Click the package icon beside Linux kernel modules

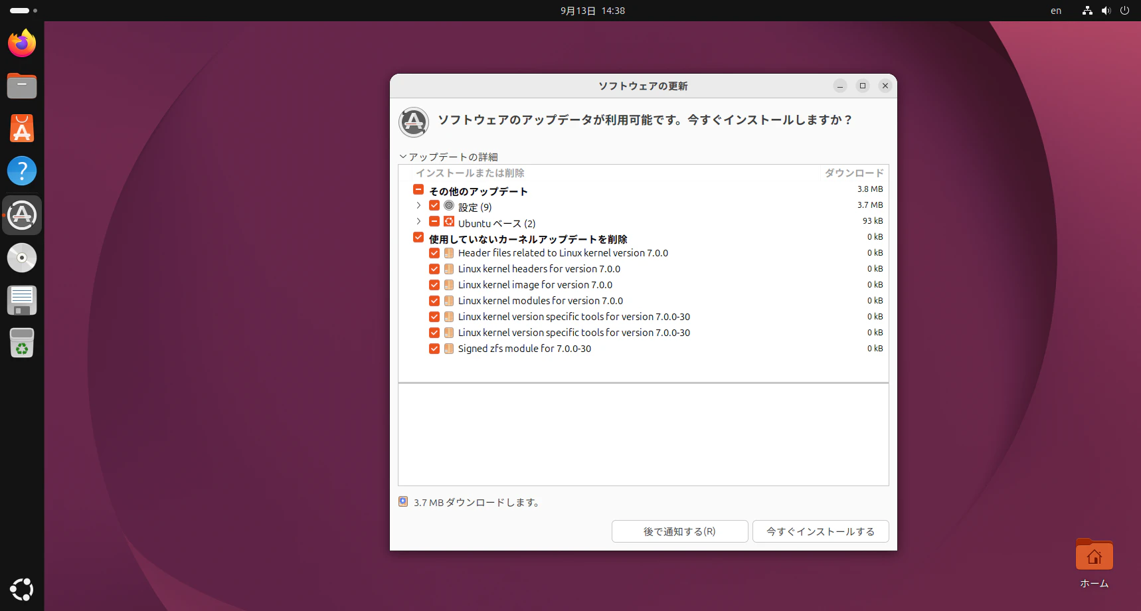[x=449, y=301]
